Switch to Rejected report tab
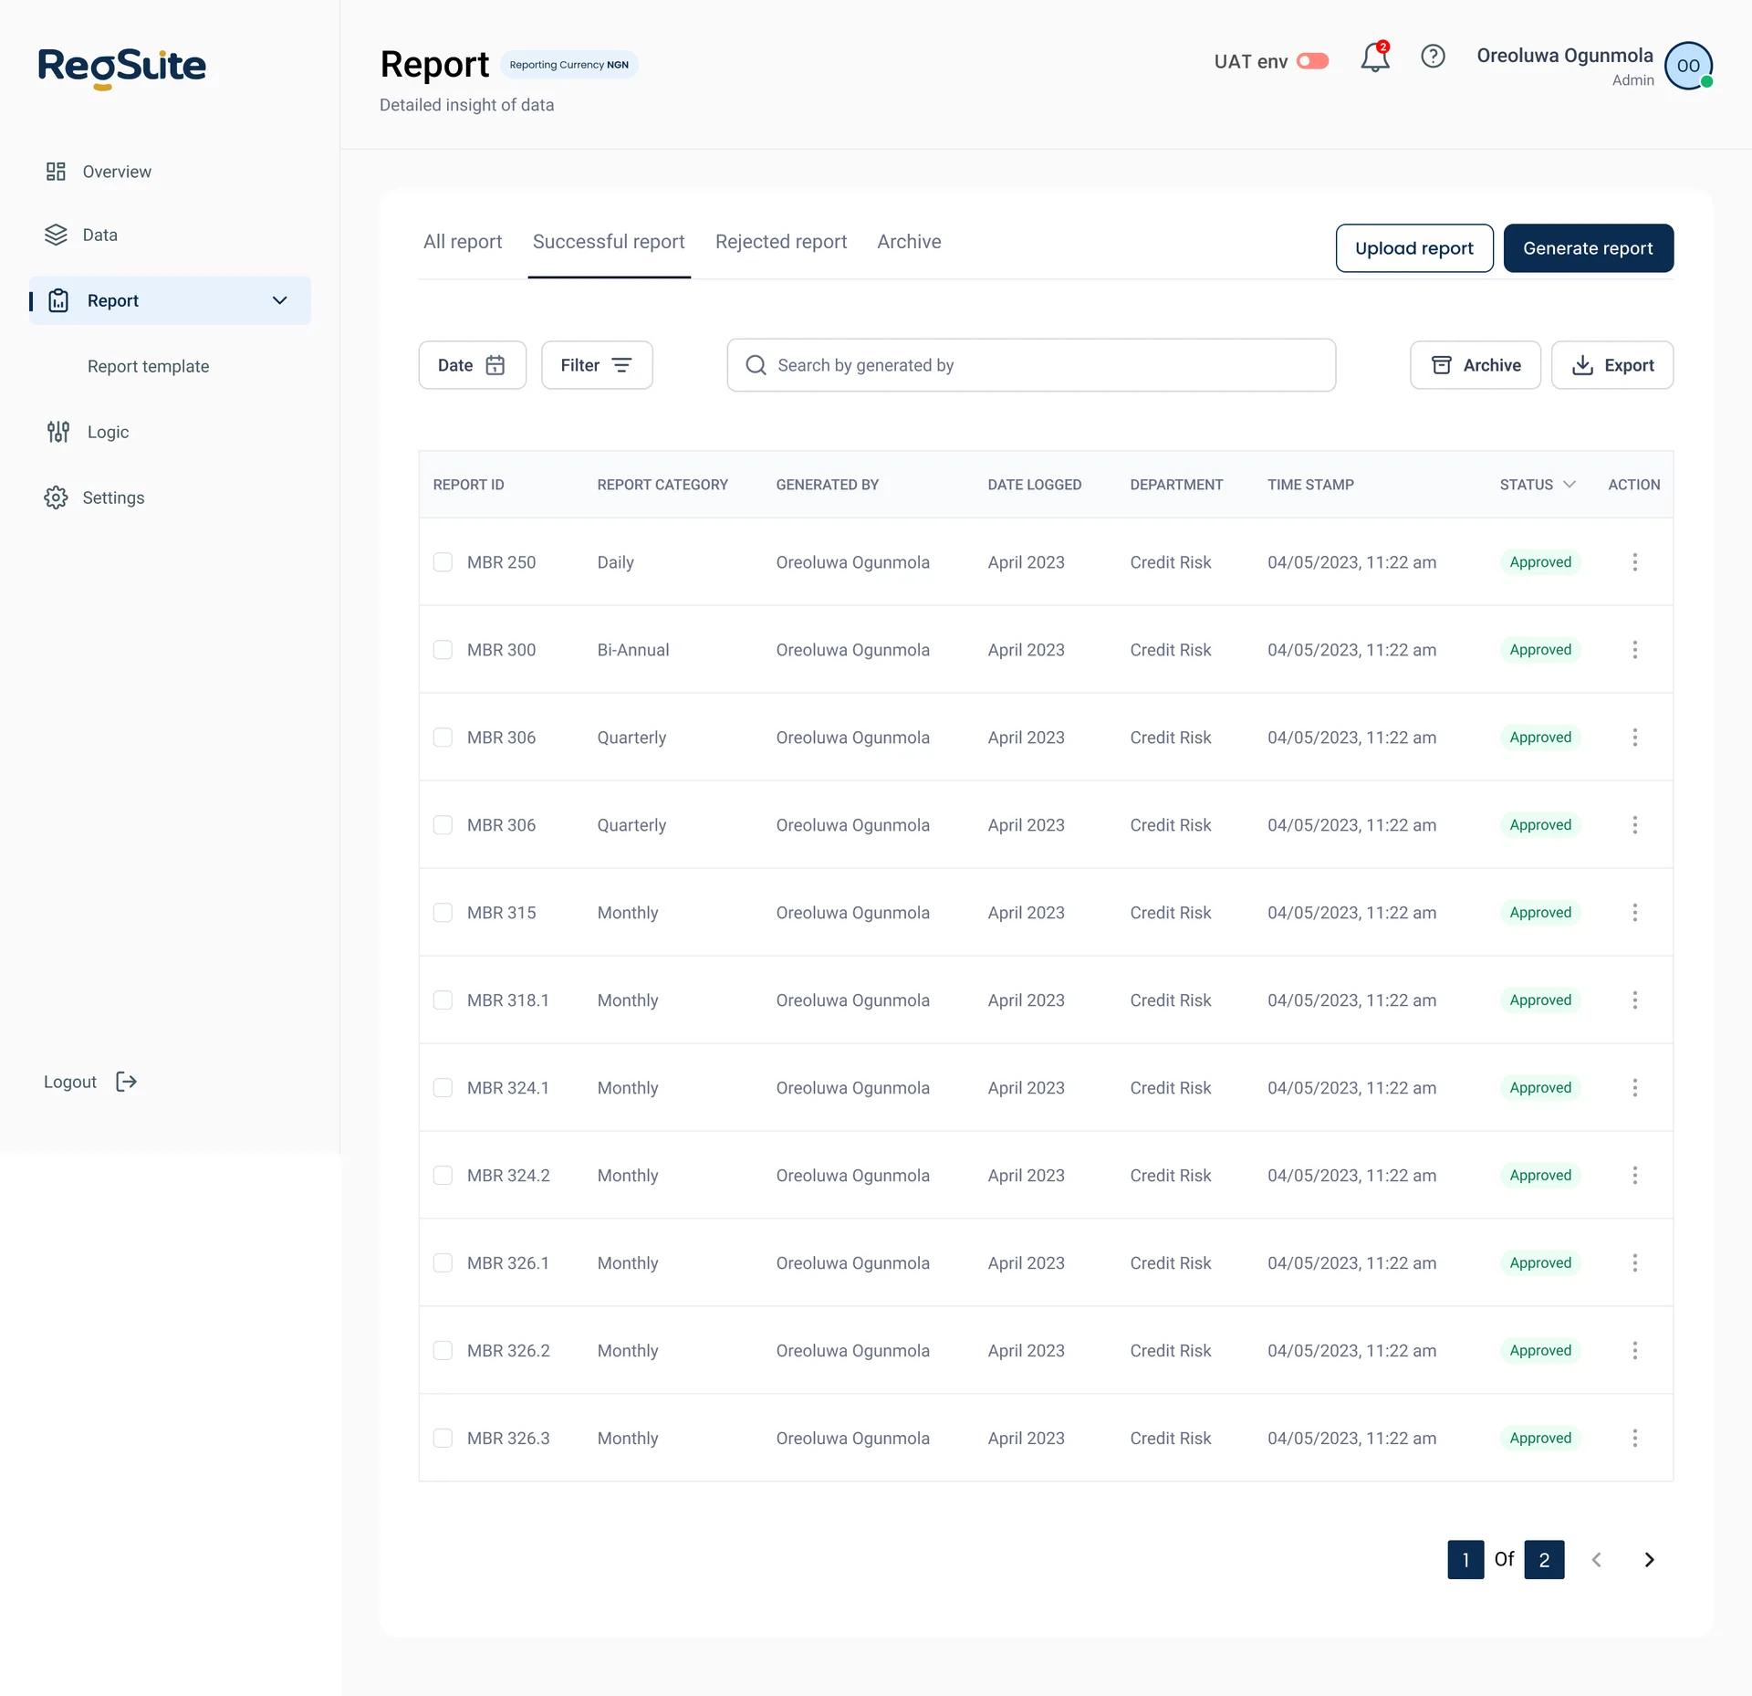 pyautogui.click(x=780, y=242)
